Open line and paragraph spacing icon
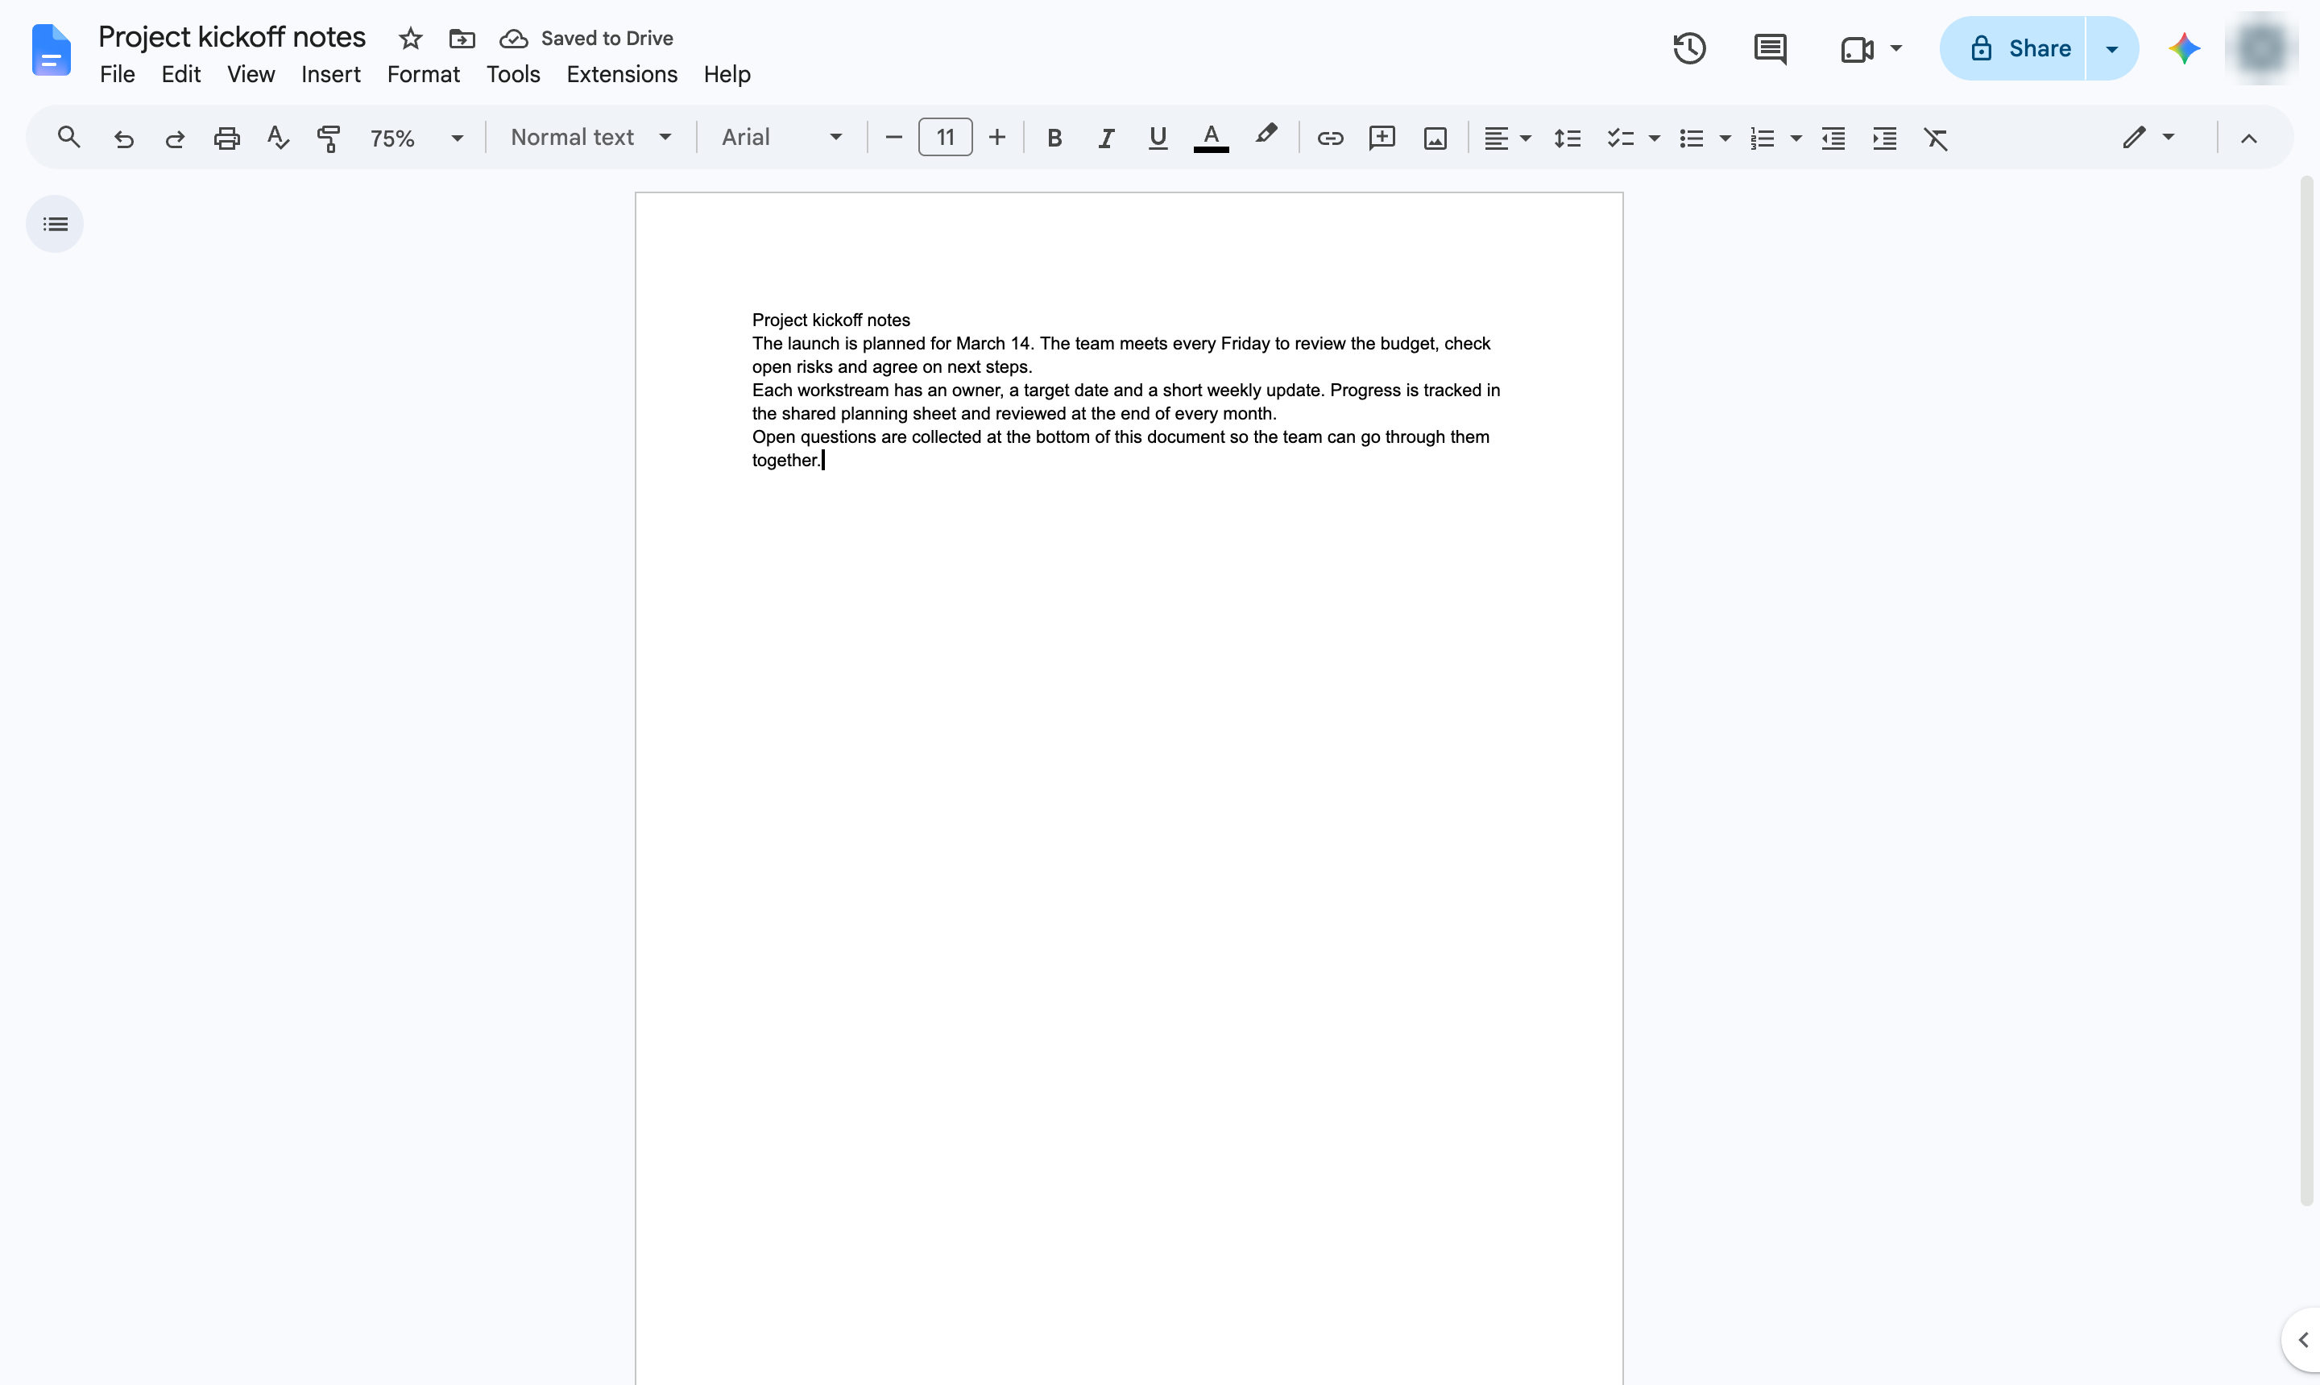 coord(1567,138)
